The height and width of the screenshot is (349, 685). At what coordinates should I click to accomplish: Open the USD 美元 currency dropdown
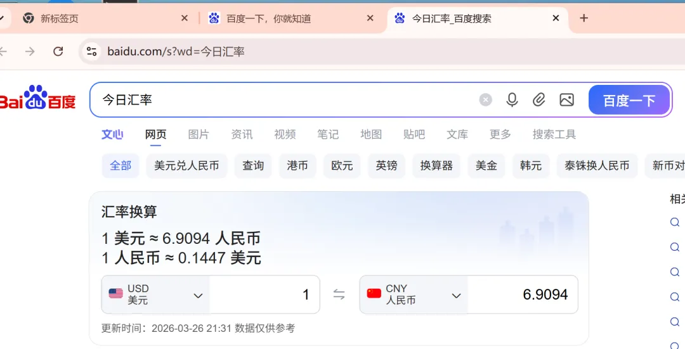click(x=155, y=295)
